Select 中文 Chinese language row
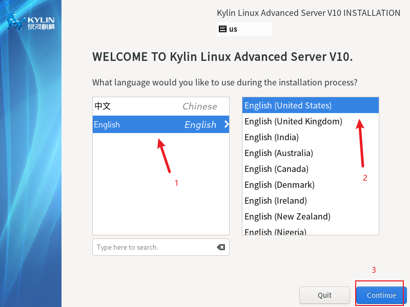Viewport: 410px width, 307px height. pos(161,106)
